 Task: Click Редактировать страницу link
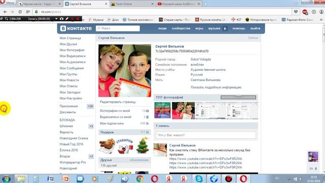(x=118, y=102)
